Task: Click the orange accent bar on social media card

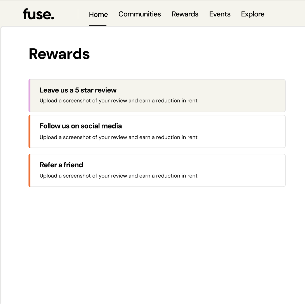Action: coord(29,131)
